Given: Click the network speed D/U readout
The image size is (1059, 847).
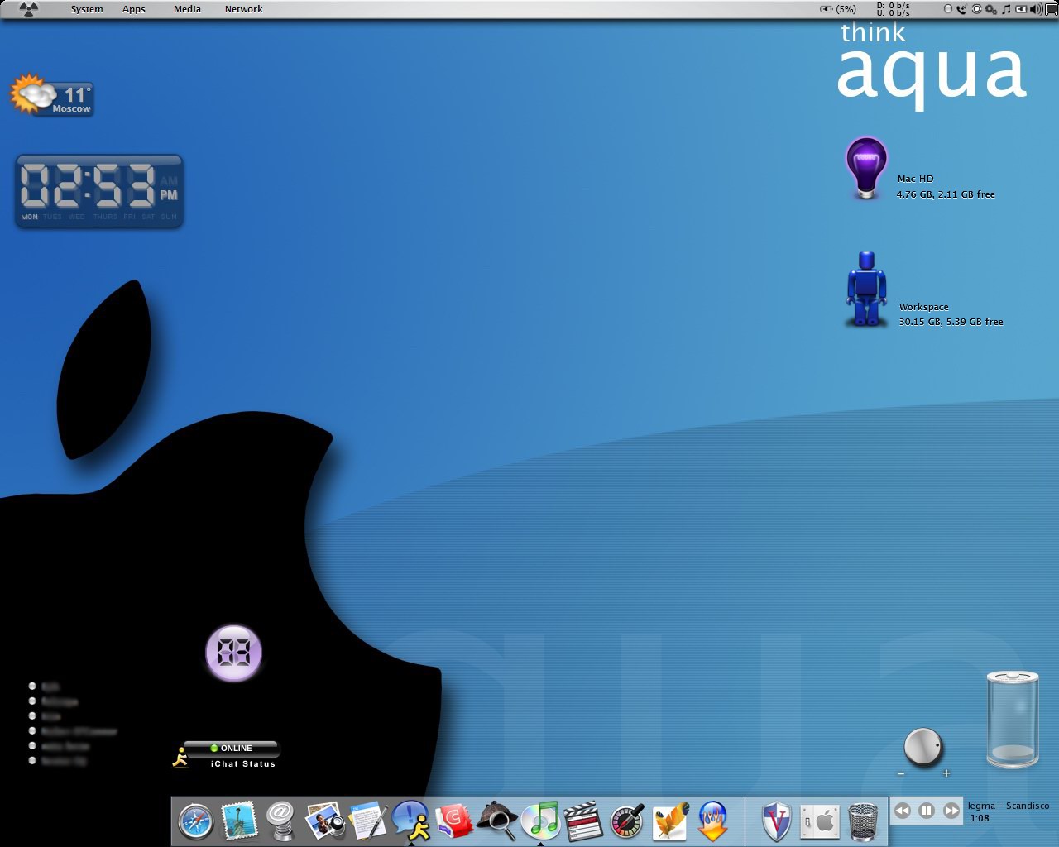Looking at the screenshot, I should point(894,9).
